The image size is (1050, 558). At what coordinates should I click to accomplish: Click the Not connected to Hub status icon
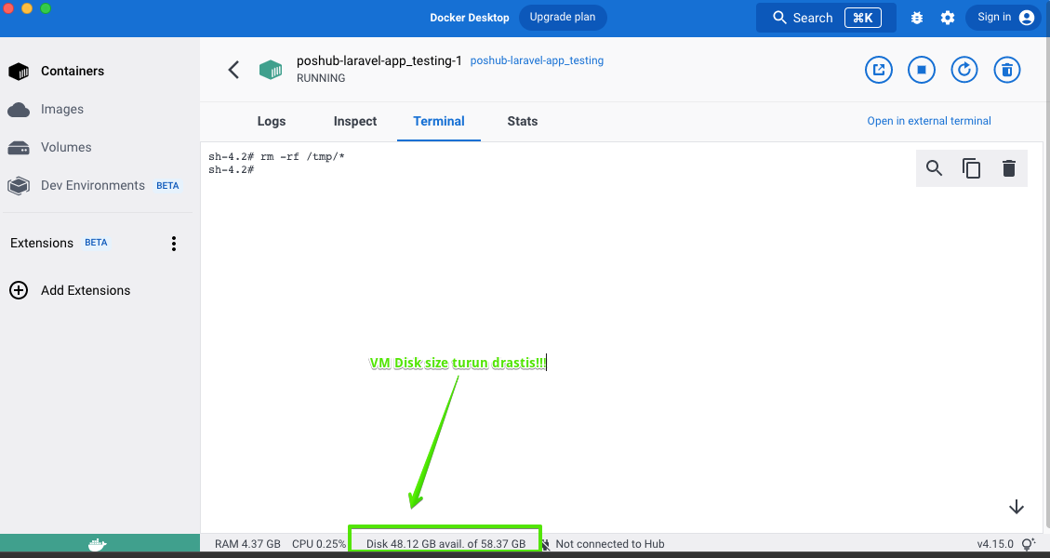tap(546, 544)
